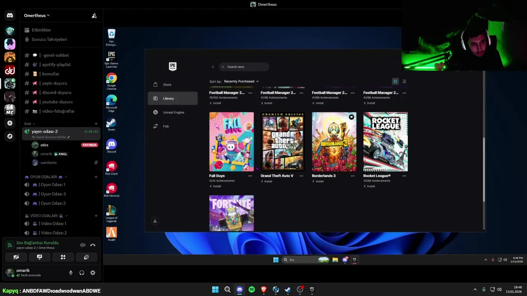Image resolution: width=527 pixels, height=296 pixels.
Task: Toggle Borderlands 3 favorite heart
Action: 351,117
